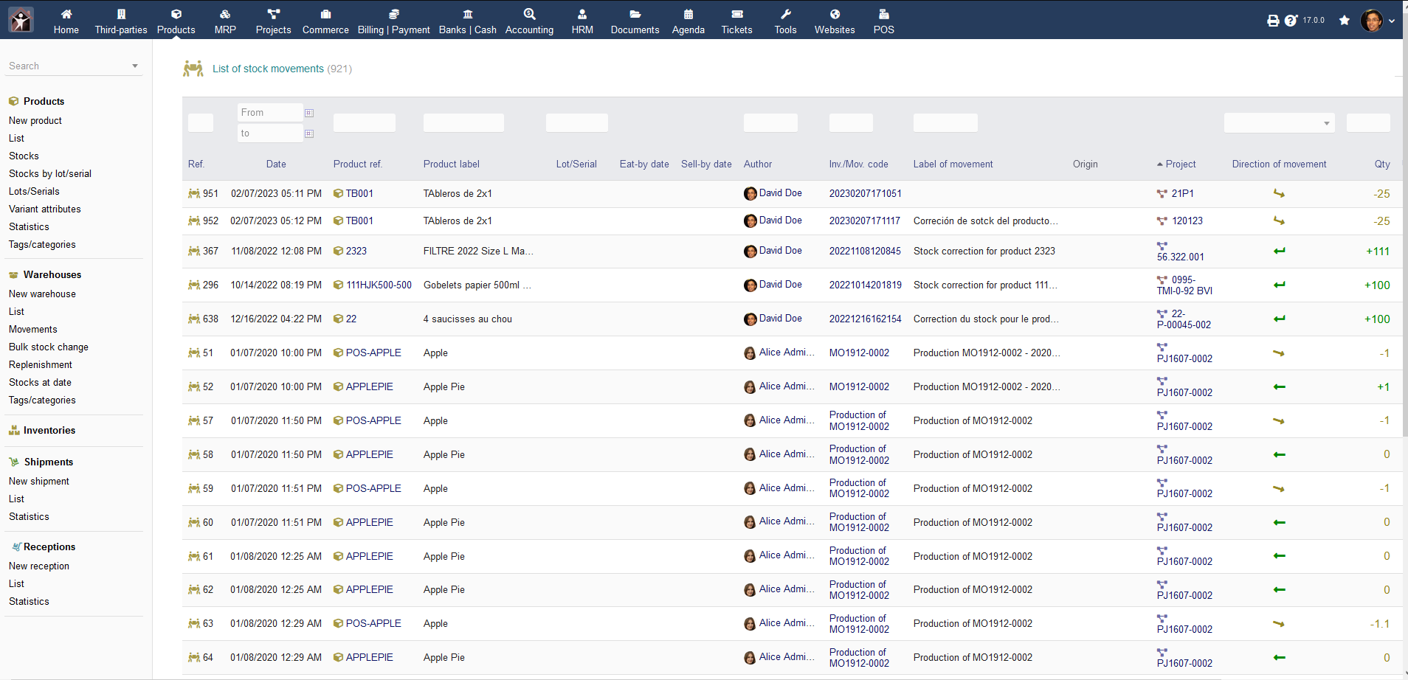1408x680 pixels.
Task: Click the product cube icon next to TB001
Action: [x=338, y=193]
